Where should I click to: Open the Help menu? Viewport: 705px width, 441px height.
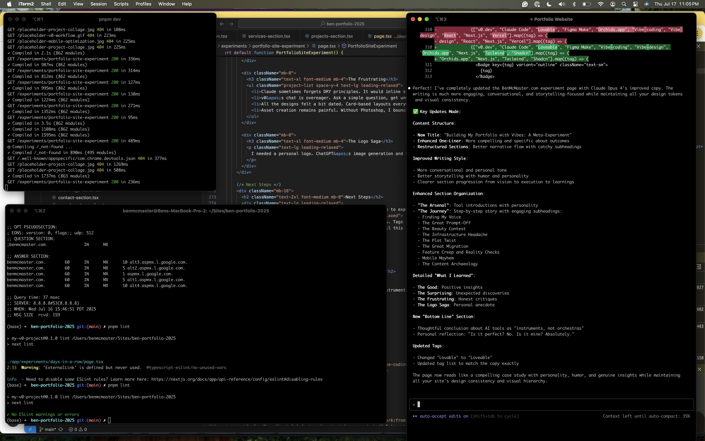187,4
